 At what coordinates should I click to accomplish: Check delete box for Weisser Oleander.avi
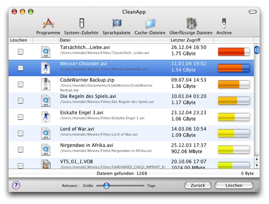click(21, 68)
